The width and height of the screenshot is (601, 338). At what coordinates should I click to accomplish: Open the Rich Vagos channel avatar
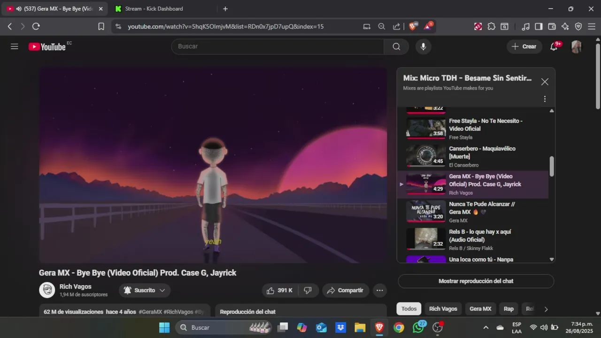[x=47, y=290]
